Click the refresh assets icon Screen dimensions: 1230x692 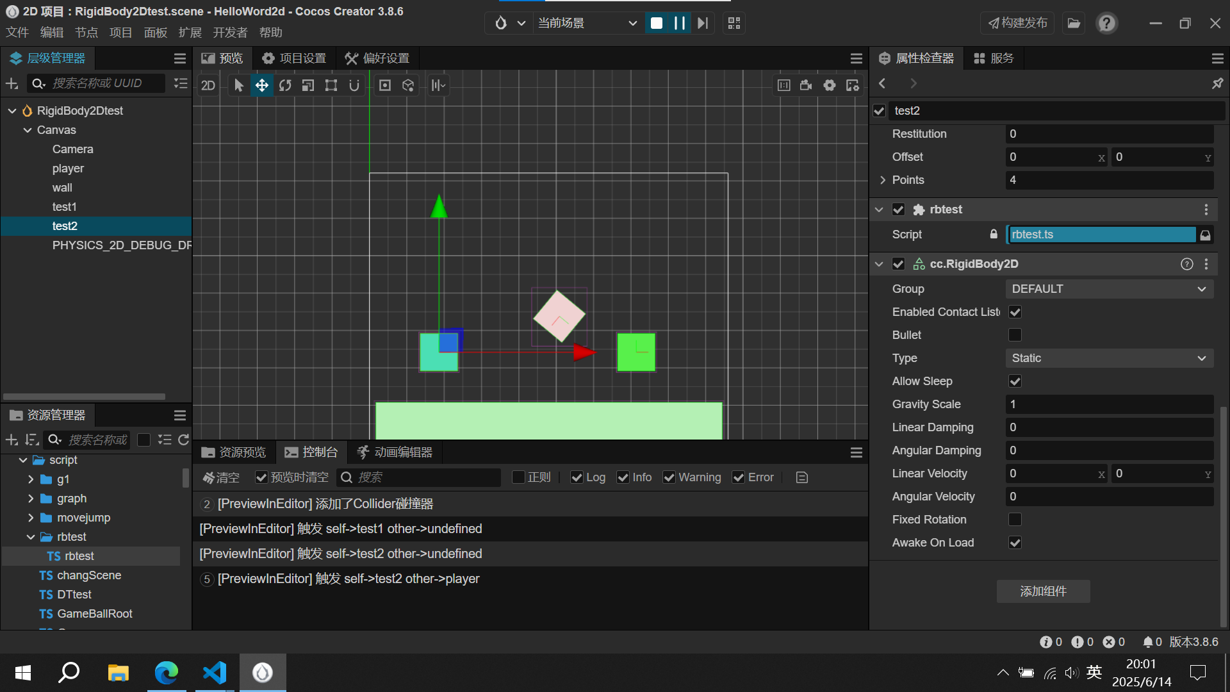[x=183, y=440]
